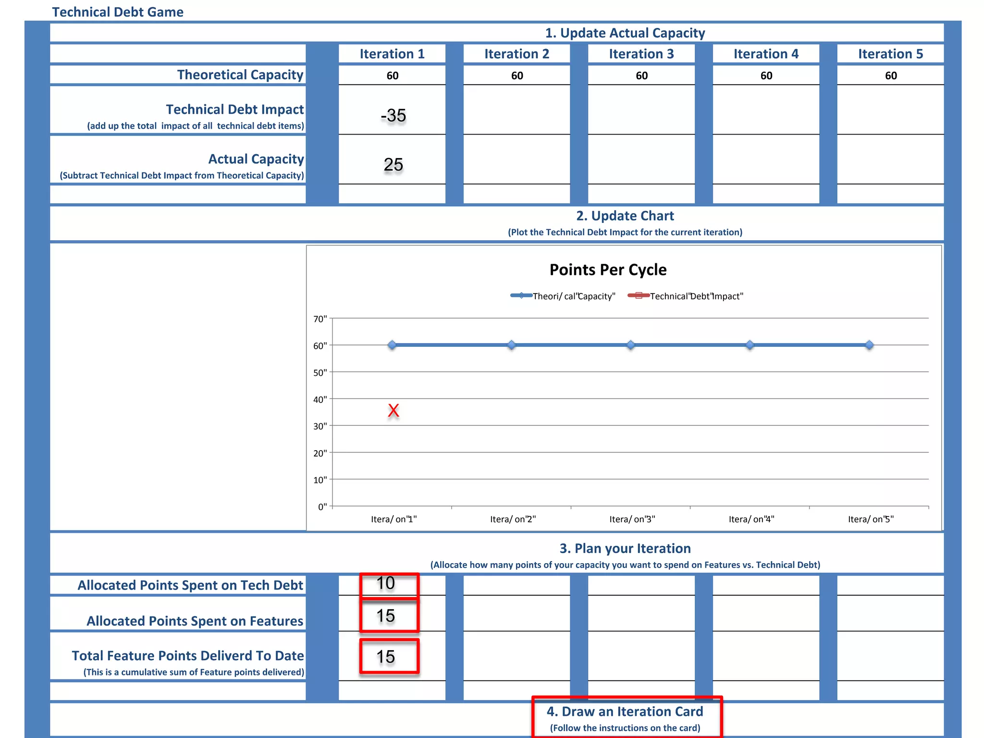Select the '2. Update Chart' heading

pos(625,216)
